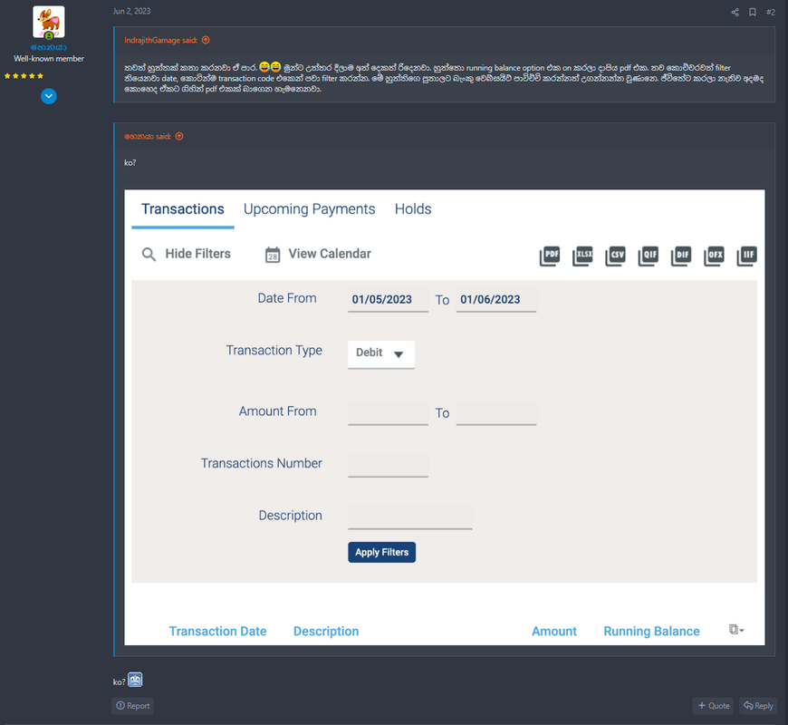Image resolution: width=788 pixels, height=725 pixels.
Task: Click the five-star rating under the member title
Action: point(24,76)
